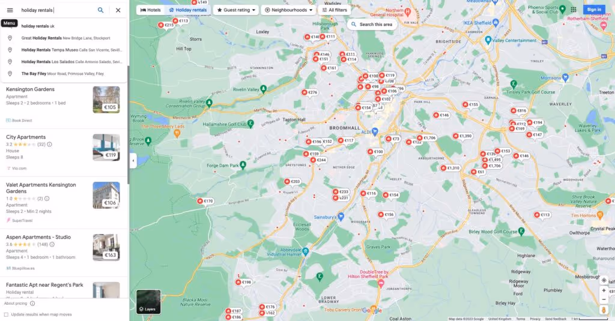
Task: Zoom in with the plus button
Action: [x=604, y=290]
